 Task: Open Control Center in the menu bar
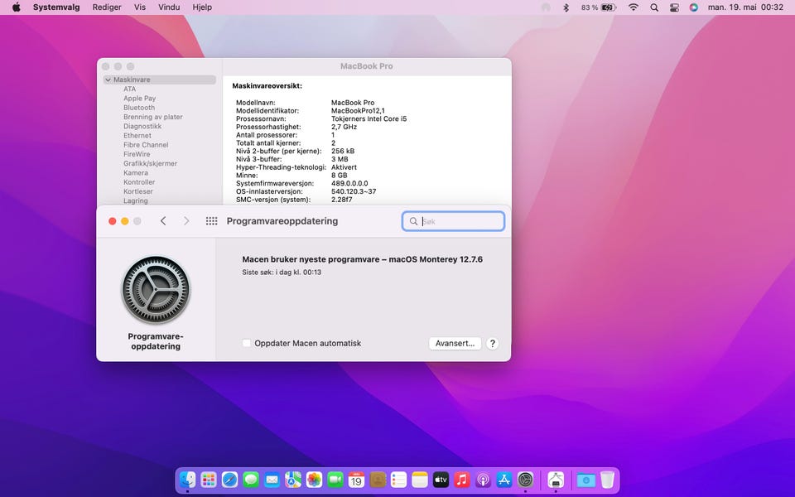pyautogui.click(x=674, y=7)
